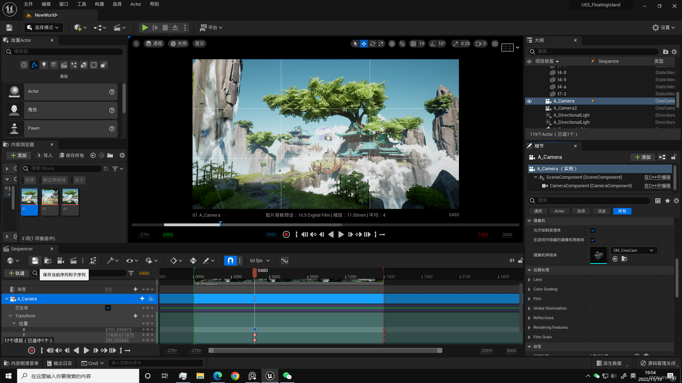Open the 60 fps dropdown
This screenshot has width=682, height=383.
(260, 261)
